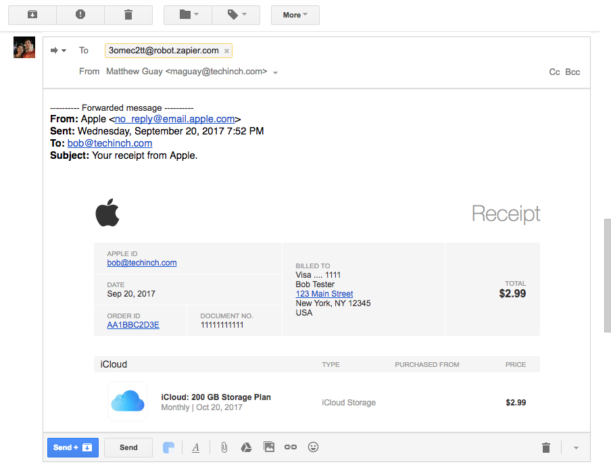Image resolution: width=611 pixels, height=473 pixels.
Task: Open the Labels tag dropdown
Action: (x=236, y=15)
